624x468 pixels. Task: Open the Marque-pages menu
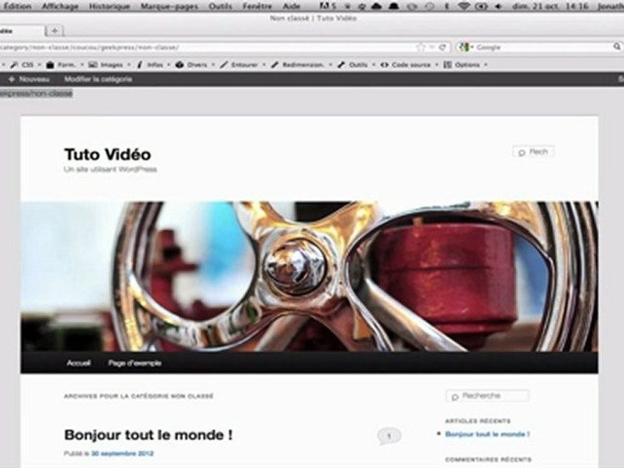point(170,6)
